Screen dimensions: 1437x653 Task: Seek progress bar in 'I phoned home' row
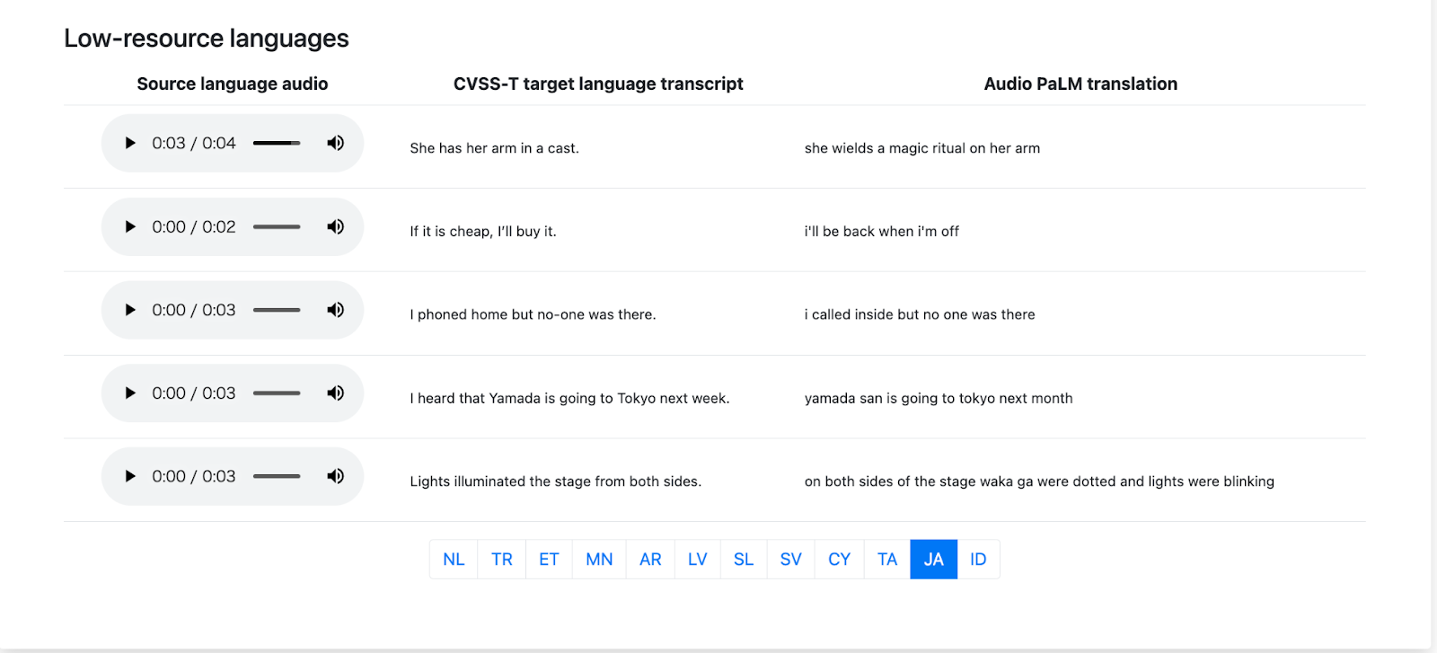click(x=277, y=310)
